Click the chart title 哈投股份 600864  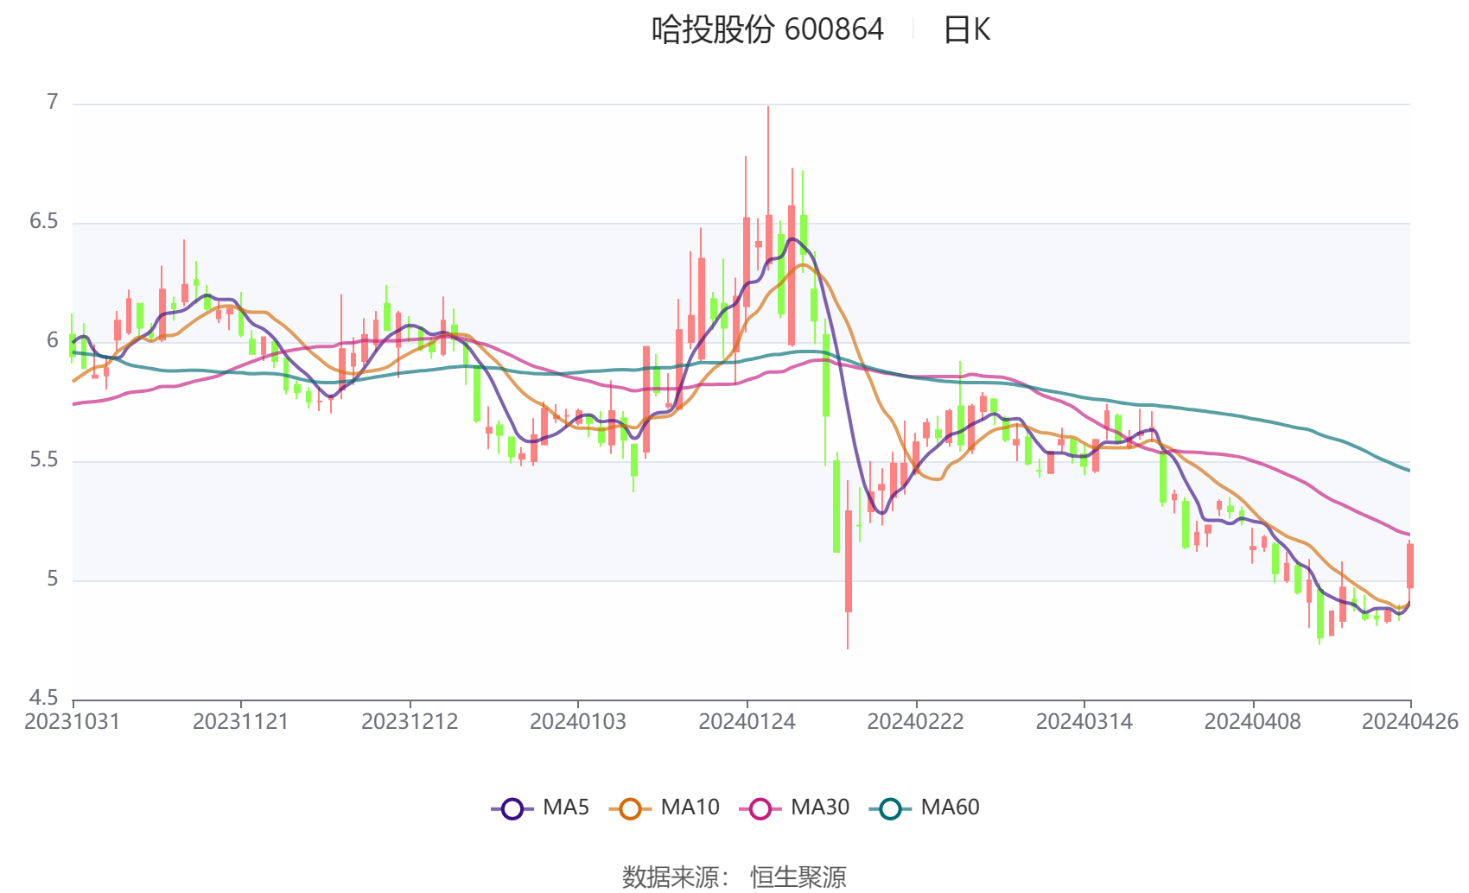pyautogui.click(x=767, y=29)
